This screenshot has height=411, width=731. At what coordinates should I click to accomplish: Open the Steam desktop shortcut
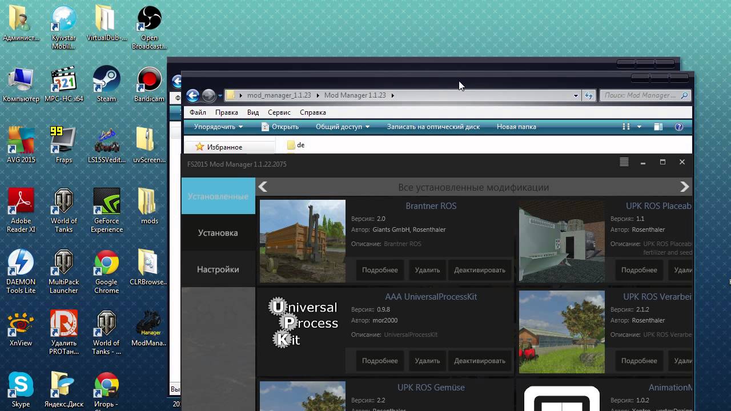coord(106,84)
